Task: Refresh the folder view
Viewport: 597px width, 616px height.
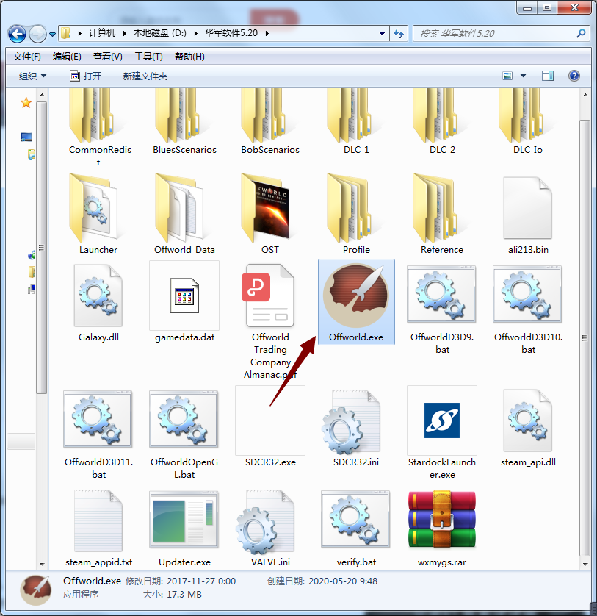Action: click(x=399, y=34)
